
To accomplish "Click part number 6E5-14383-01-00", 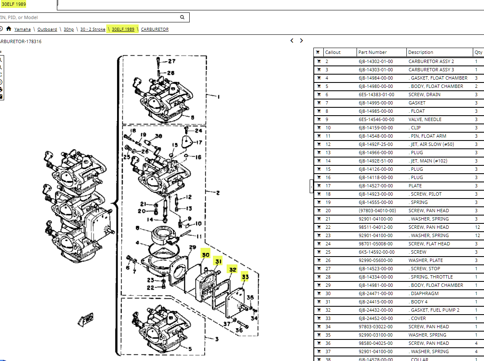I will pyautogui.click(x=376, y=94).
